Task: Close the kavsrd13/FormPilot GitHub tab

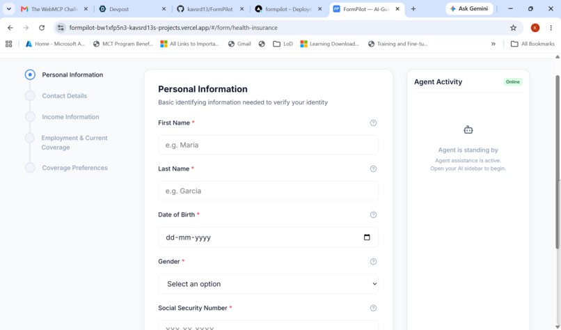Action: pyautogui.click(x=242, y=9)
